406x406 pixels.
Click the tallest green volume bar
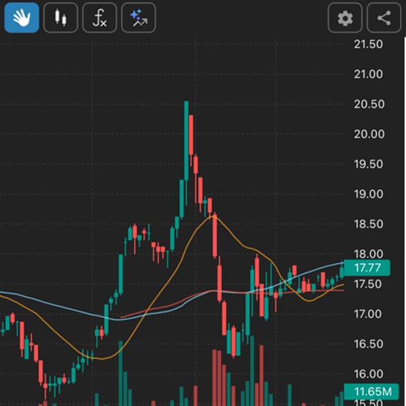coord(252,371)
